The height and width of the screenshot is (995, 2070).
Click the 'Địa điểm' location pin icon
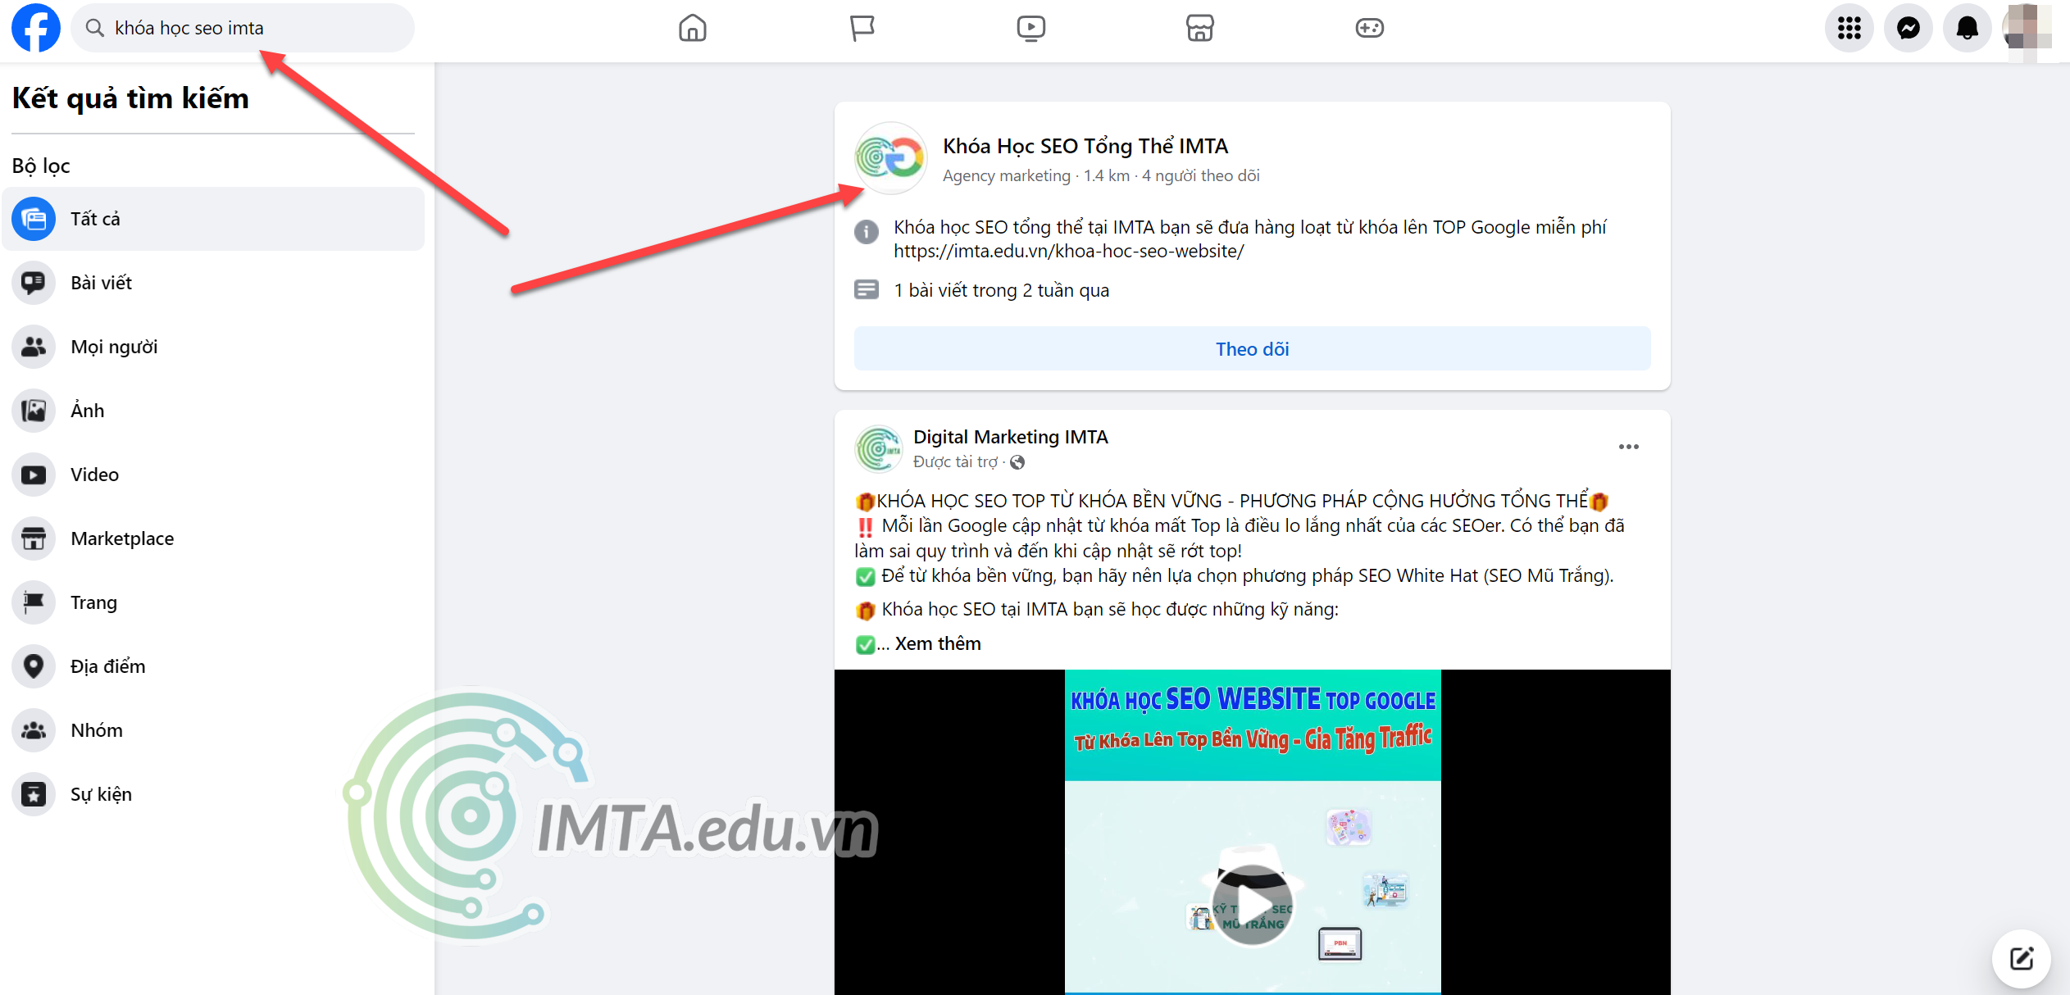(34, 666)
